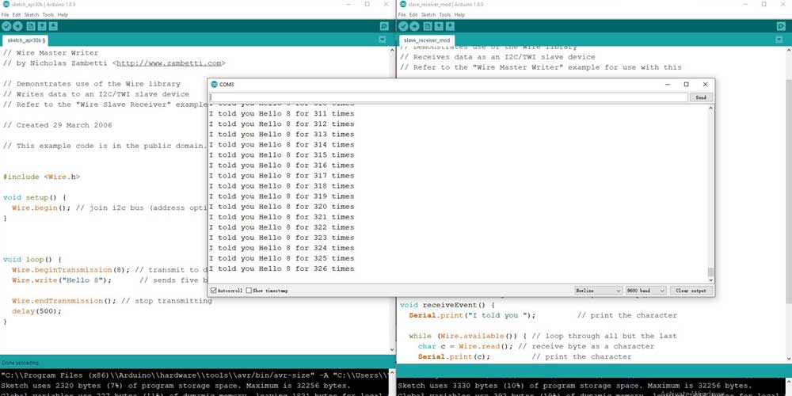Click output line "for 320 times"
792x396 pixels.
[281, 207]
